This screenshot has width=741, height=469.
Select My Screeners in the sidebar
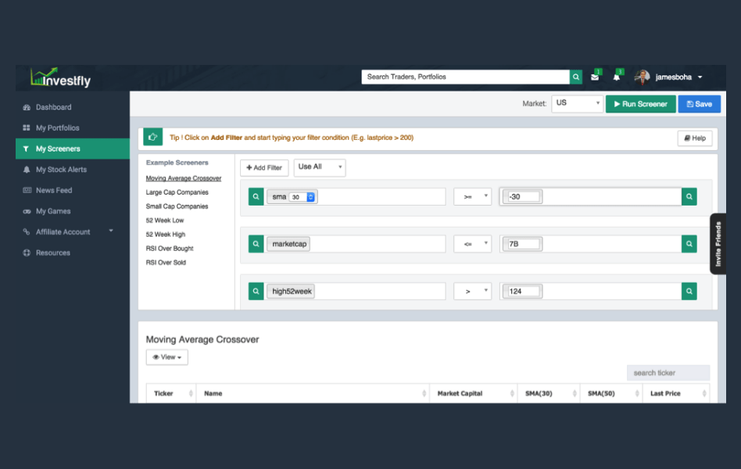pyautogui.click(x=73, y=149)
